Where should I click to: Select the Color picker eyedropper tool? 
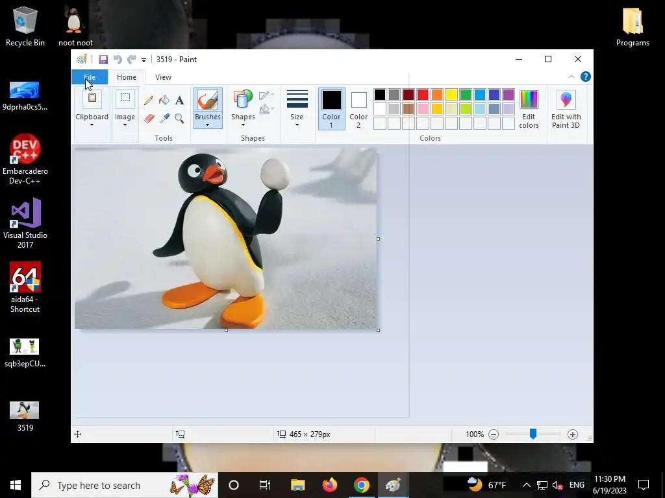point(164,118)
